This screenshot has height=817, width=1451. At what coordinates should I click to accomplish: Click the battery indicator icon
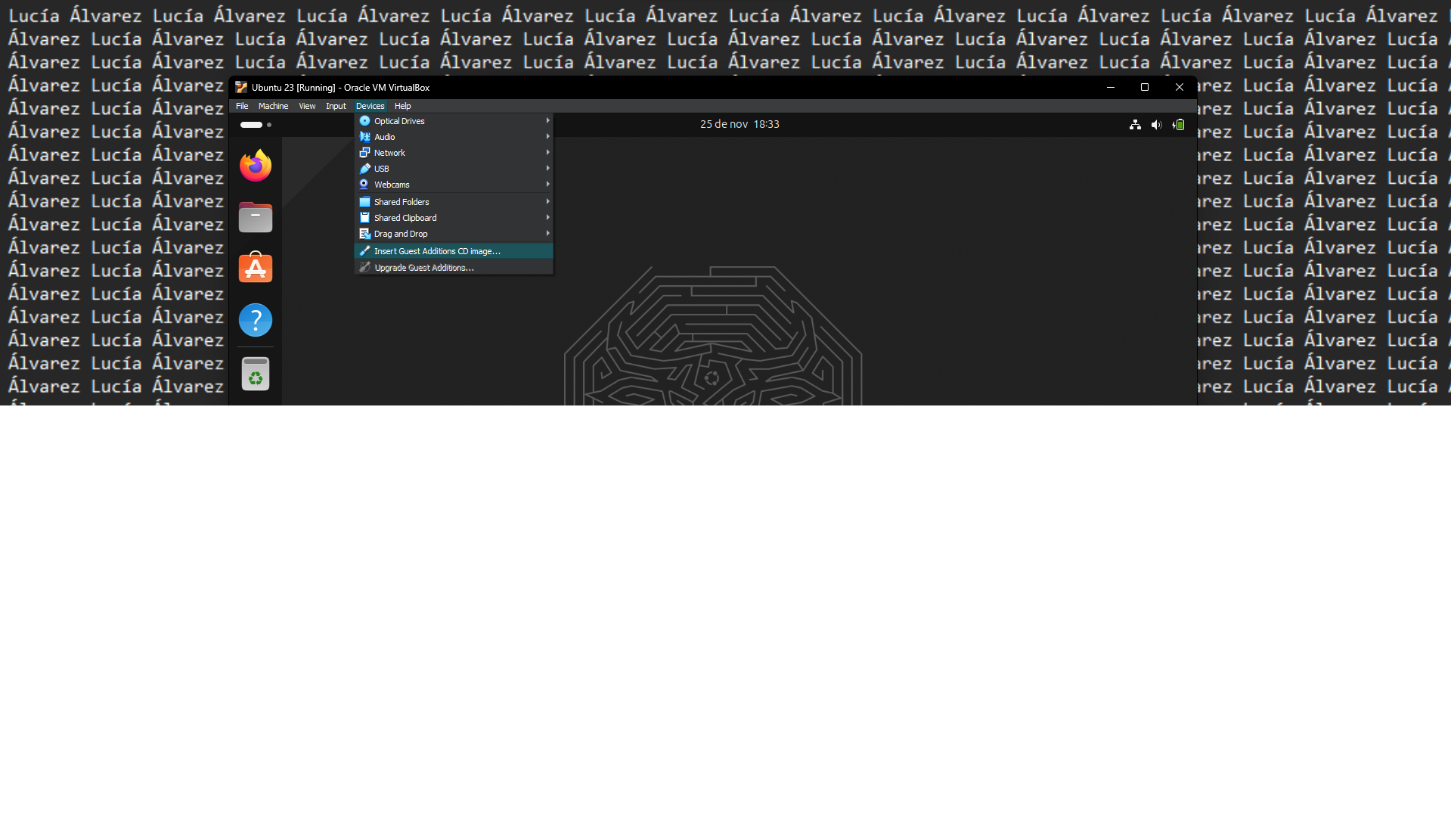[1178, 125]
